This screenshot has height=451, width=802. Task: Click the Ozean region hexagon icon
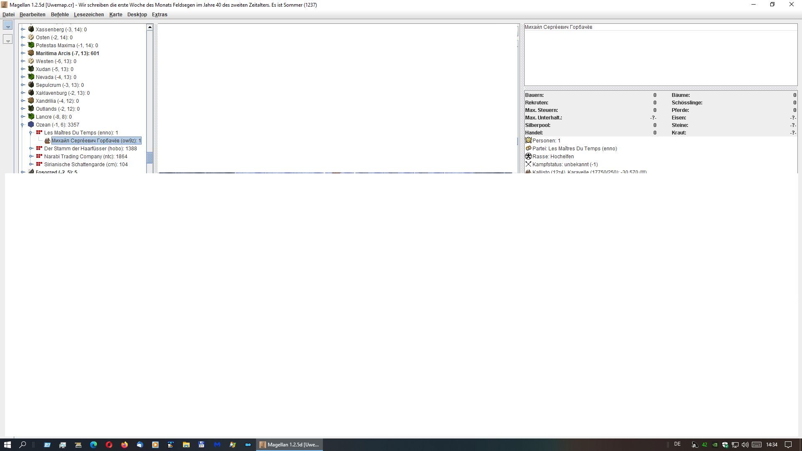pyautogui.click(x=31, y=124)
